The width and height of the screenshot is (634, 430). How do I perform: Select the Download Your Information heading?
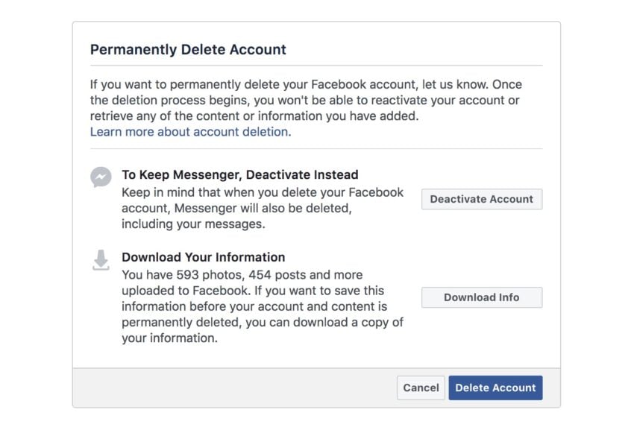204,257
